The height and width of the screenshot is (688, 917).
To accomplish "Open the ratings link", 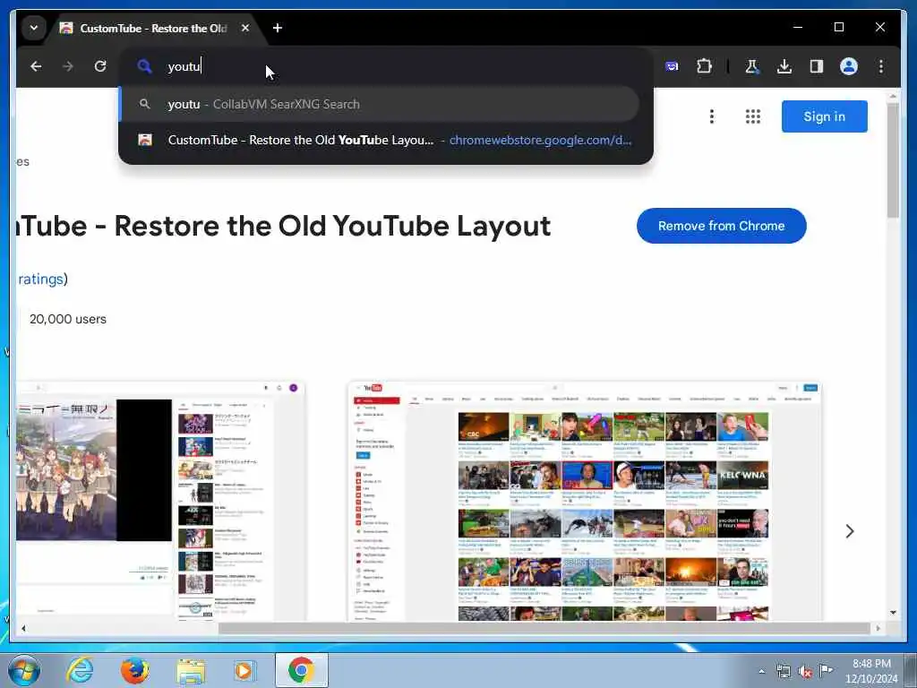I will (x=39, y=279).
